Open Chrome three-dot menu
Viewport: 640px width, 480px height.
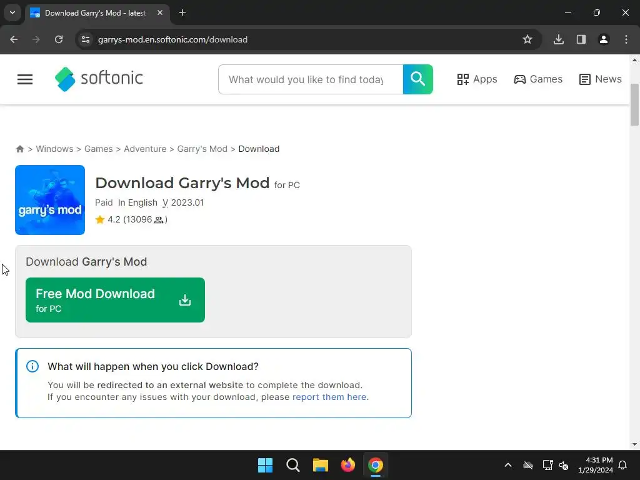click(626, 39)
